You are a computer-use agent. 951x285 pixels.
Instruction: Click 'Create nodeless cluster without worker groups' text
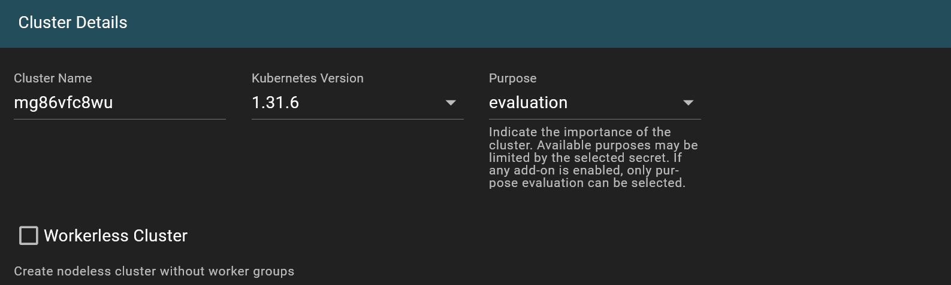pyautogui.click(x=154, y=271)
